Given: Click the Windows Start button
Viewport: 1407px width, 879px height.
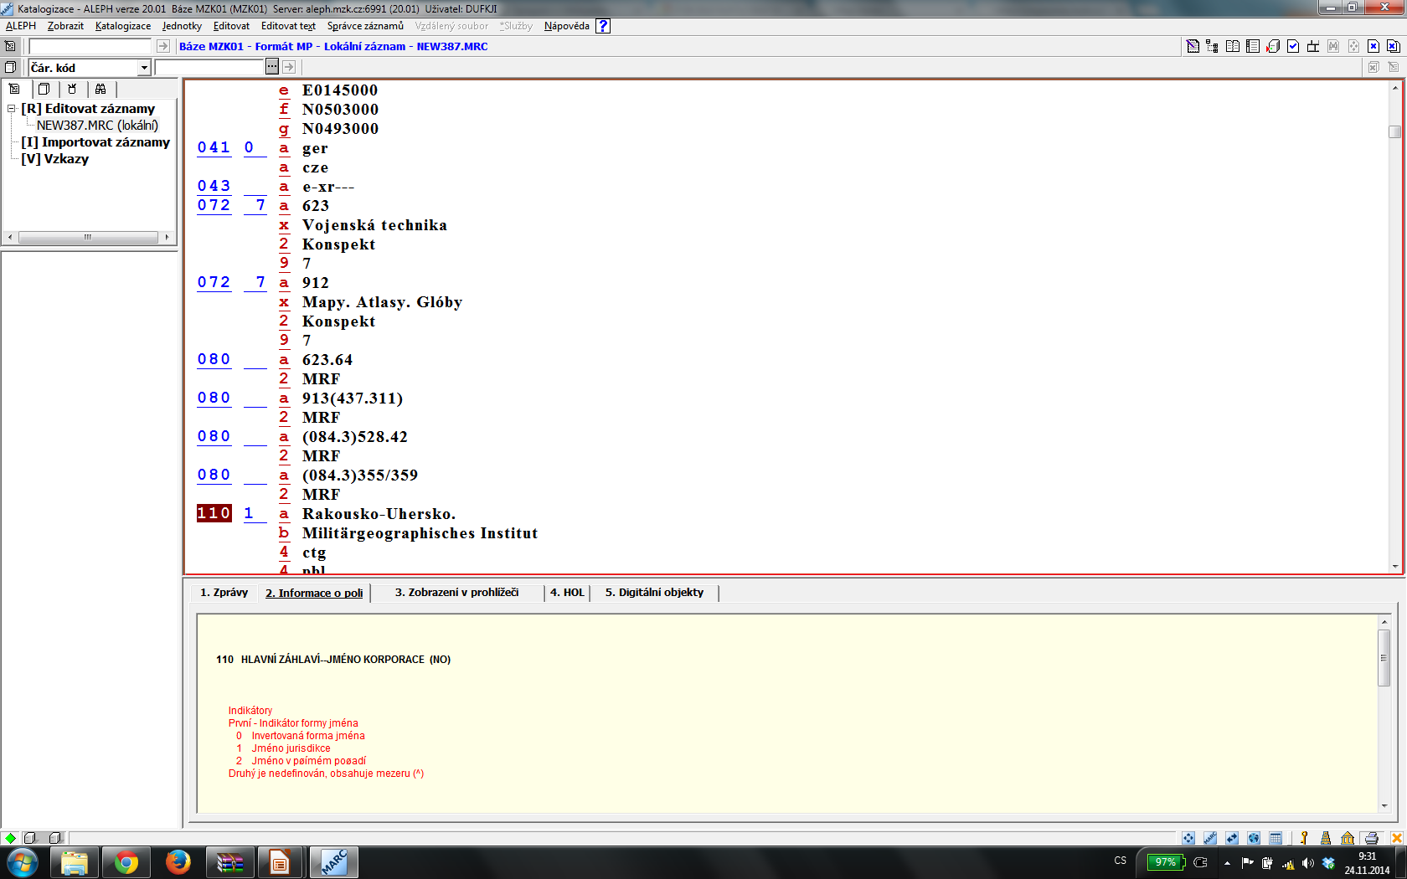Looking at the screenshot, I should tap(23, 862).
